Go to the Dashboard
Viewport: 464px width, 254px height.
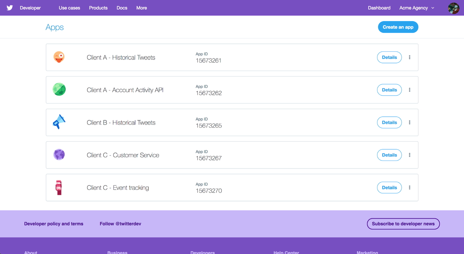coord(379,8)
